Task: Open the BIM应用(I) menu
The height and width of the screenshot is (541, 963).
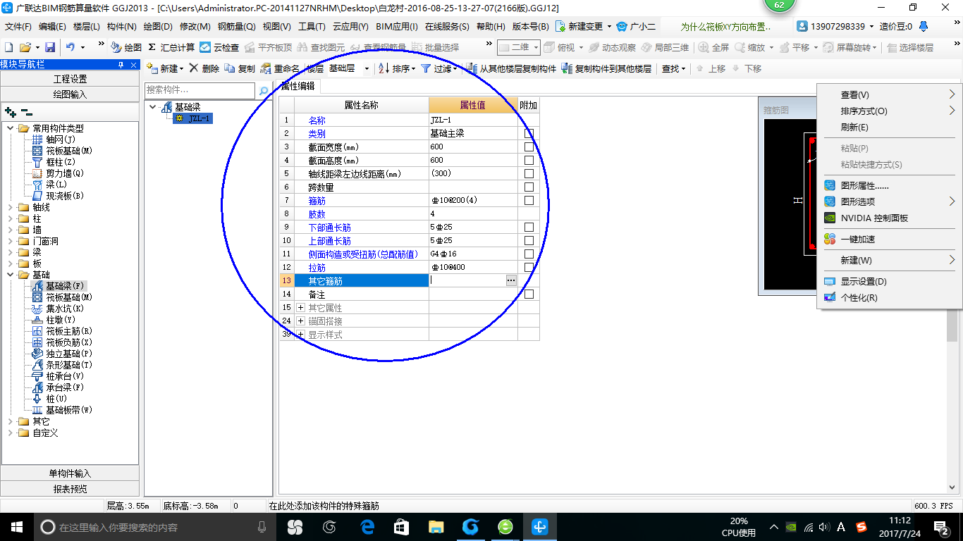Action: click(x=397, y=26)
